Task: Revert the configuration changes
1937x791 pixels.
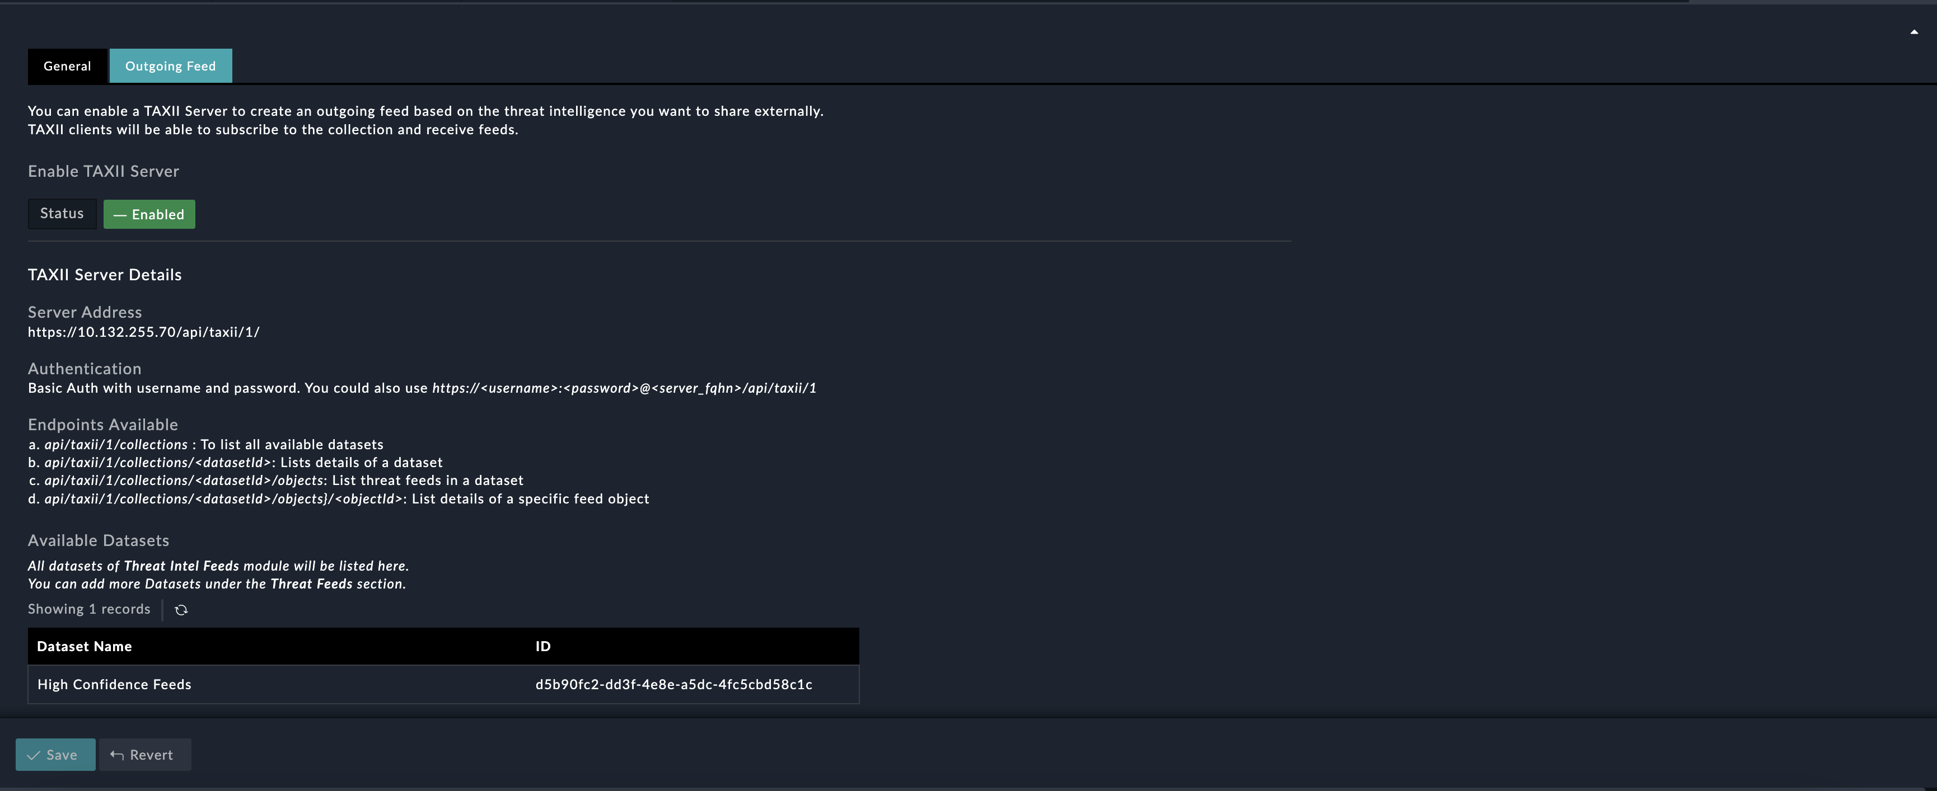Action: tap(144, 755)
